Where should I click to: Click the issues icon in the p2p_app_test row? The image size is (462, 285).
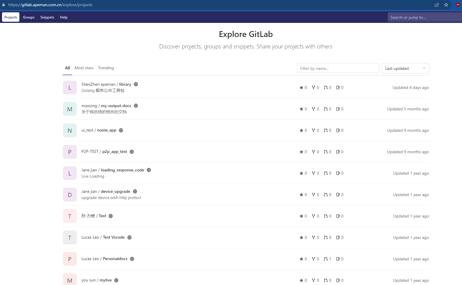click(338, 152)
